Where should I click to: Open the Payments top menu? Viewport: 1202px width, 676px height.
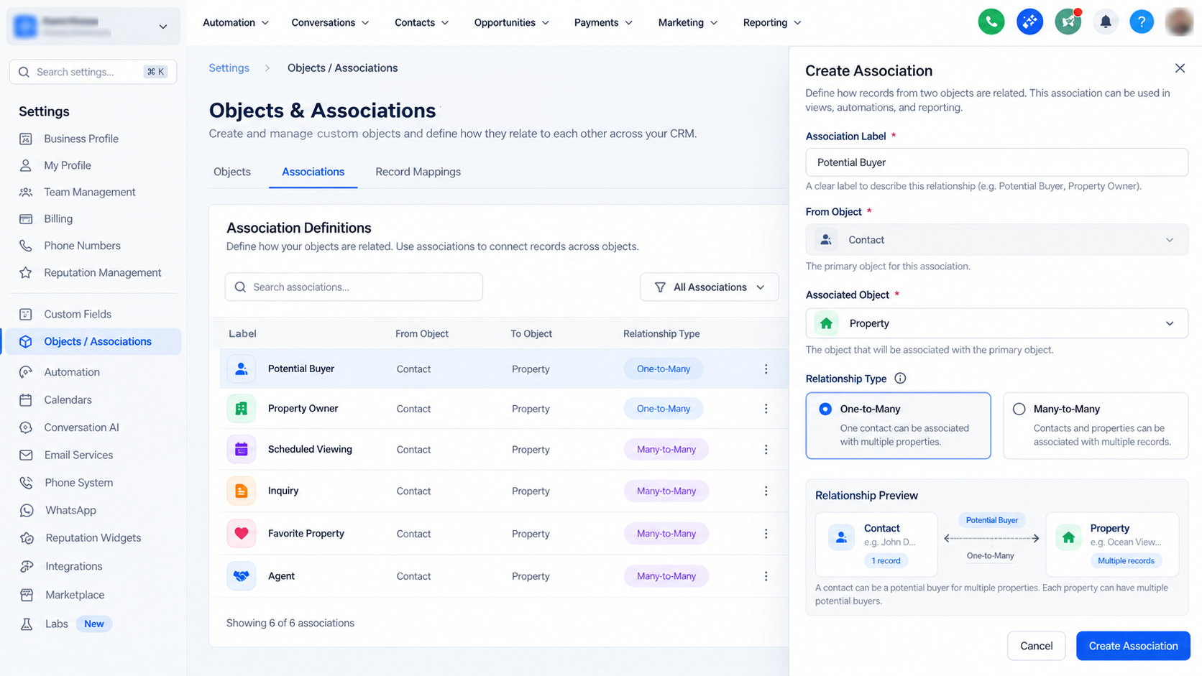click(x=604, y=23)
